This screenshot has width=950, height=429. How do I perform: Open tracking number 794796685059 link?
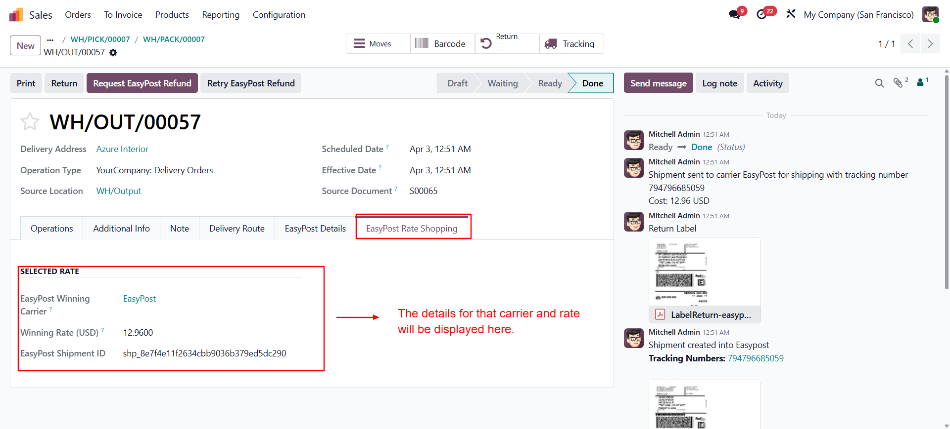[756, 358]
